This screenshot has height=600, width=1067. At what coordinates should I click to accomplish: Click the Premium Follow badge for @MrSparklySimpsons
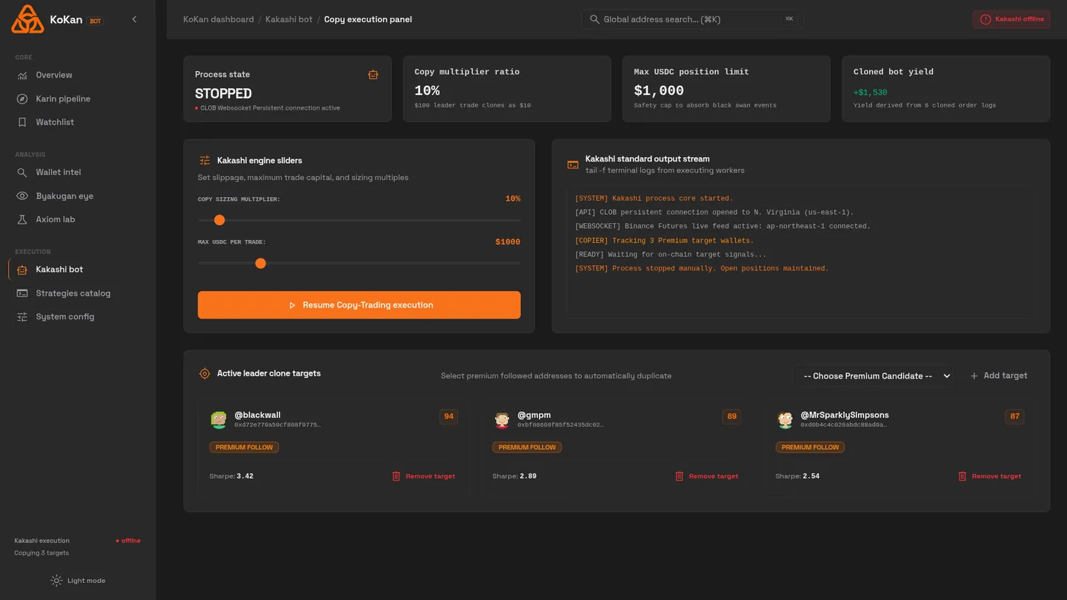pyautogui.click(x=810, y=447)
